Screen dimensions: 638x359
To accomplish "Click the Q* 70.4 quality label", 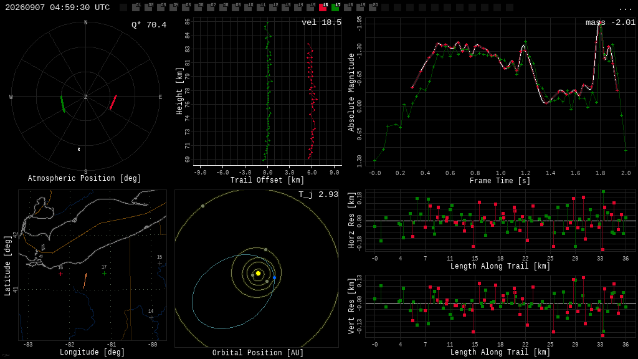I will pos(149,25).
